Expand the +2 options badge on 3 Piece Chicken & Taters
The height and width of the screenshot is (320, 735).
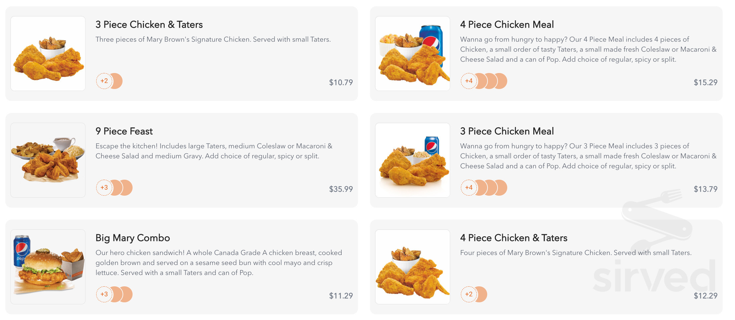[104, 81]
